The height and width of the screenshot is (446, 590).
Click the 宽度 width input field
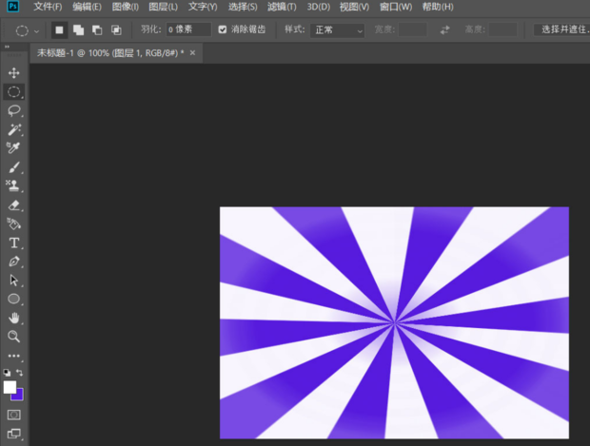tap(412, 29)
